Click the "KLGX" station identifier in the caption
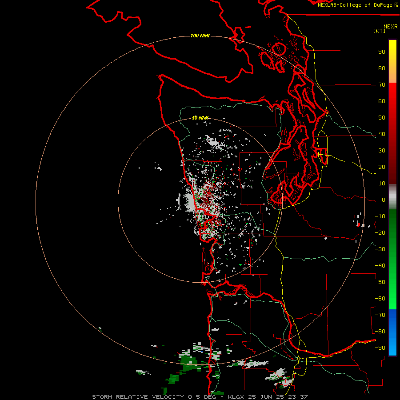The image size is (400, 400). (236, 397)
